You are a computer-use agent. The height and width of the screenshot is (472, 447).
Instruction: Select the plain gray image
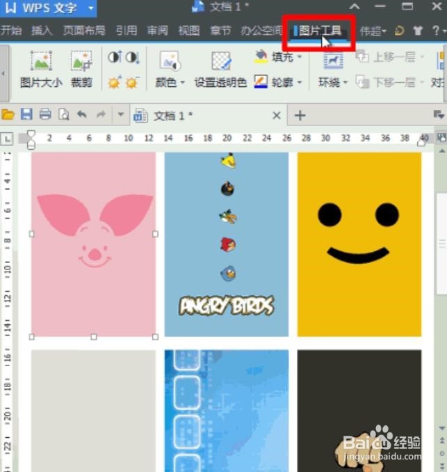[93, 411]
